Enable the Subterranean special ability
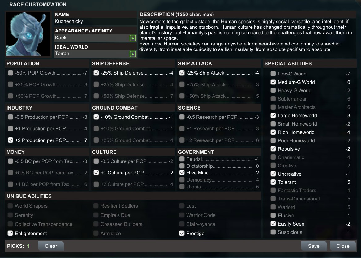361x258 pixels. pos(273,99)
